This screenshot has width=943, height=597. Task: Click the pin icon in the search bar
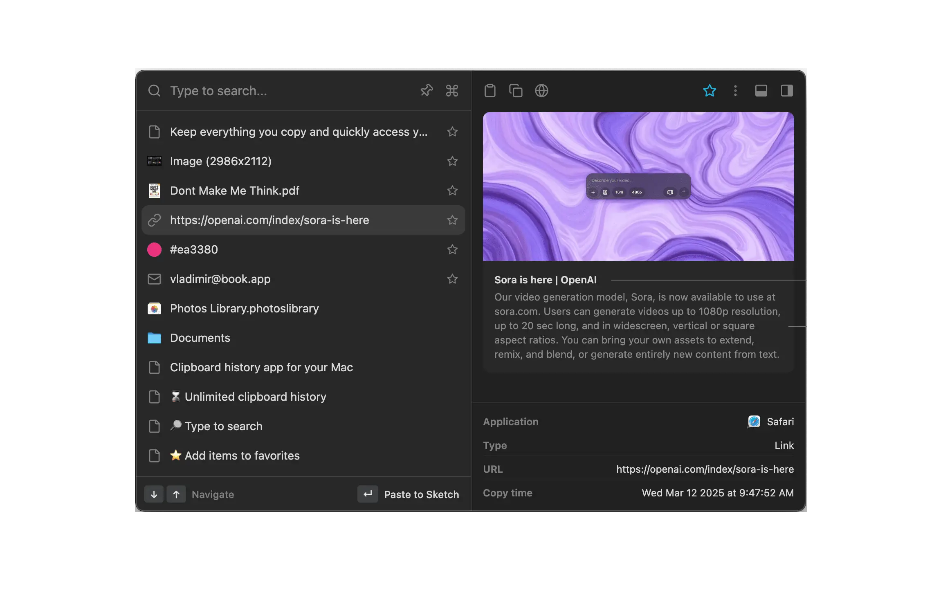[426, 90]
